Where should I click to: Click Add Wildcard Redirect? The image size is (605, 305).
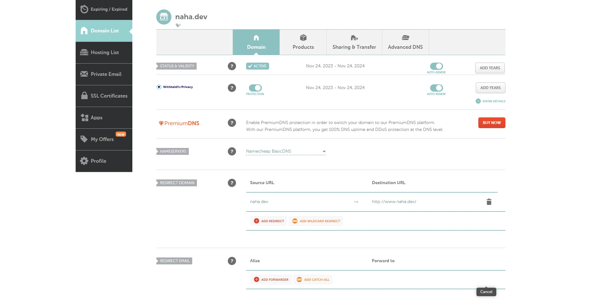316,221
